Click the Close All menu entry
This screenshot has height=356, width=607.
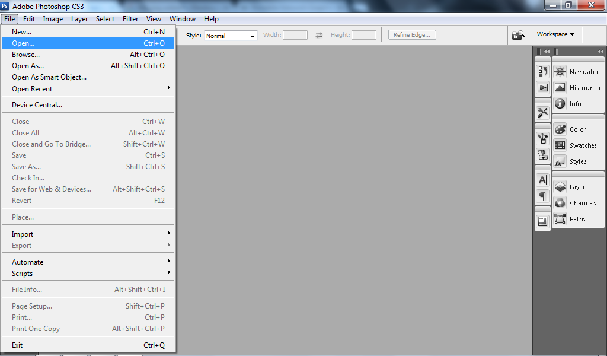click(x=88, y=132)
